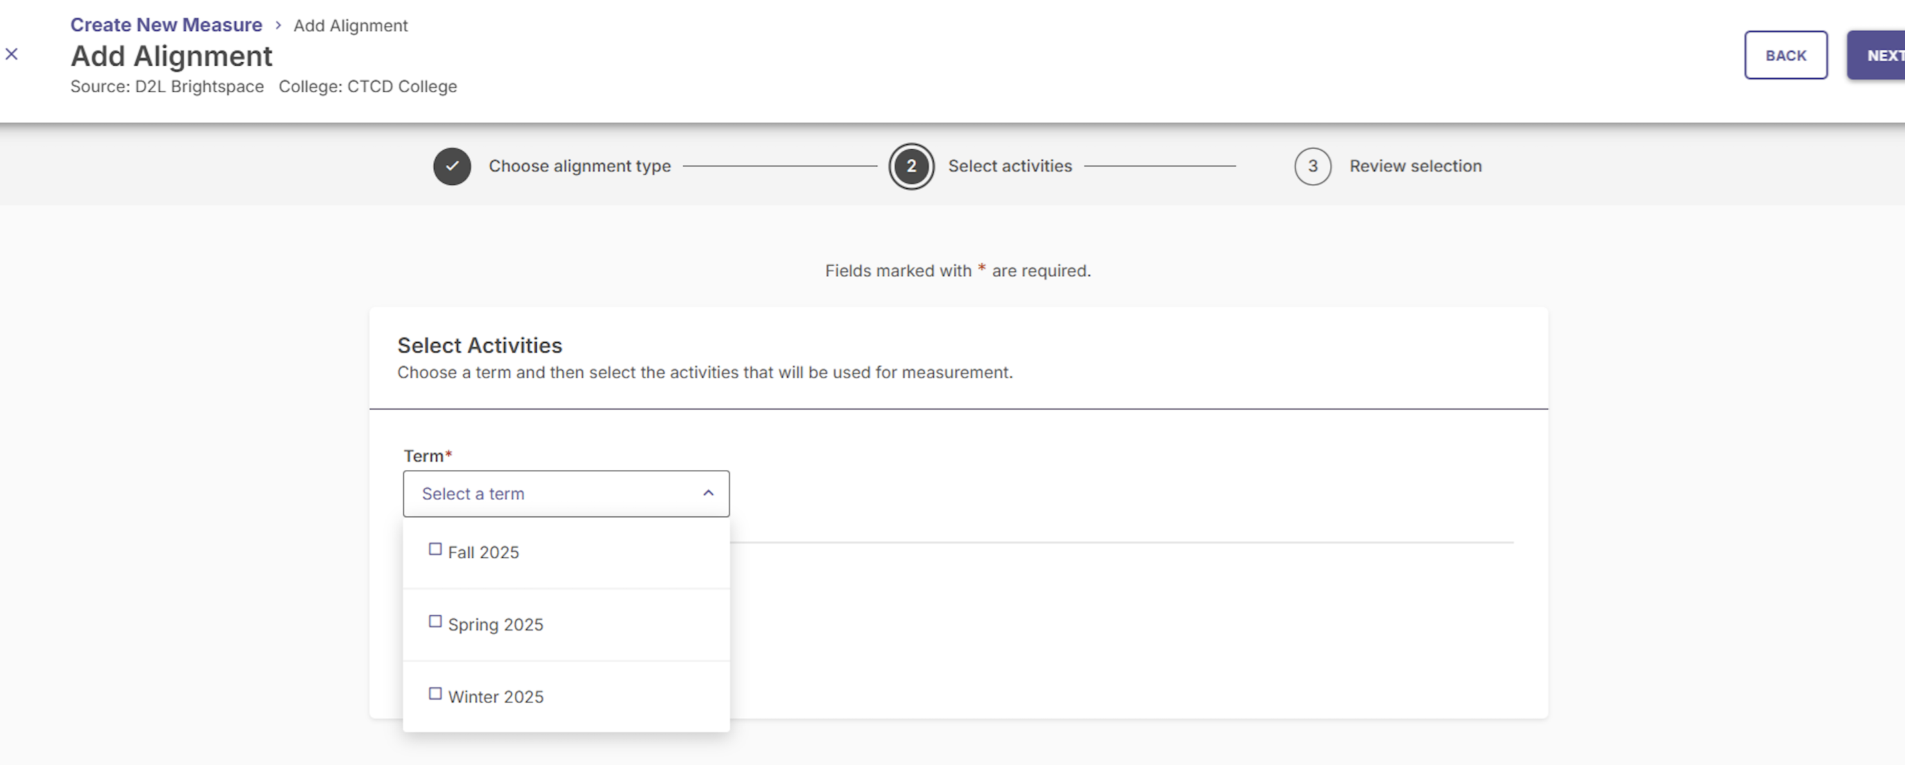
Task: Click the step 2 circle in the stepper
Action: click(x=911, y=166)
